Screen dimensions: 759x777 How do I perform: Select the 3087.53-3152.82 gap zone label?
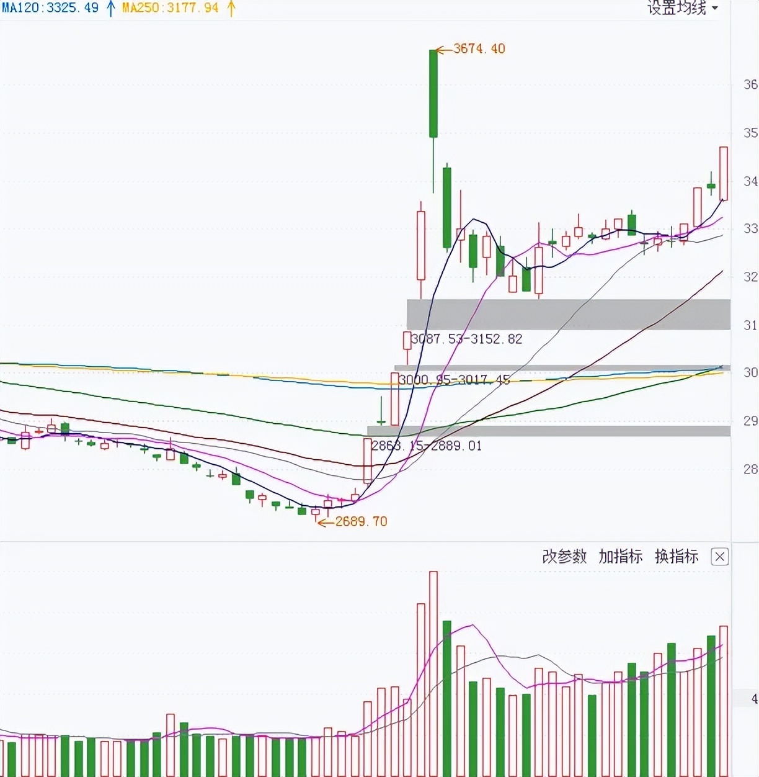coord(466,339)
